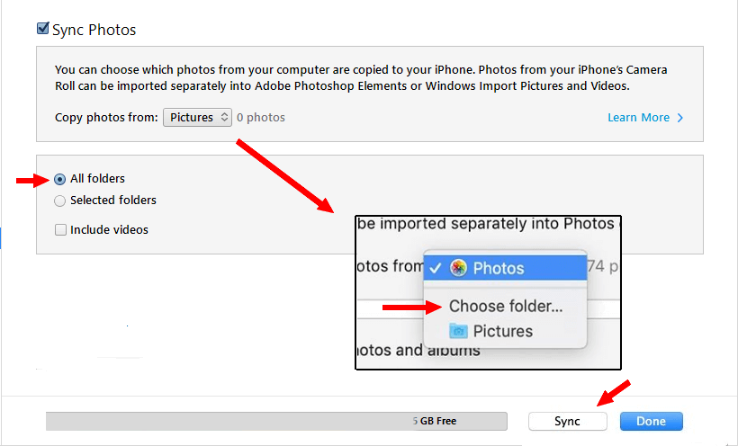Viewport: 738px width, 446px height.
Task: Click the Sync button
Action: coord(567,421)
